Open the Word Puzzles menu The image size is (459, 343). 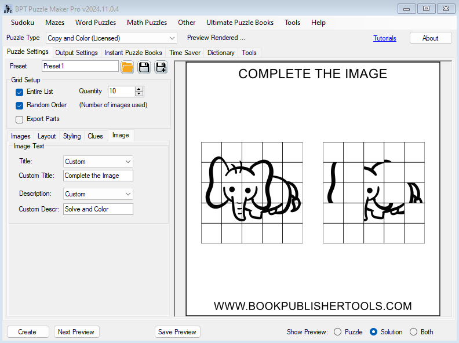click(x=96, y=23)
